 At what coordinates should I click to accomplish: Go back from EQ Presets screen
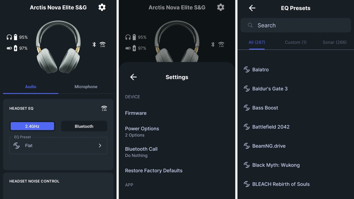pos(252,8)
